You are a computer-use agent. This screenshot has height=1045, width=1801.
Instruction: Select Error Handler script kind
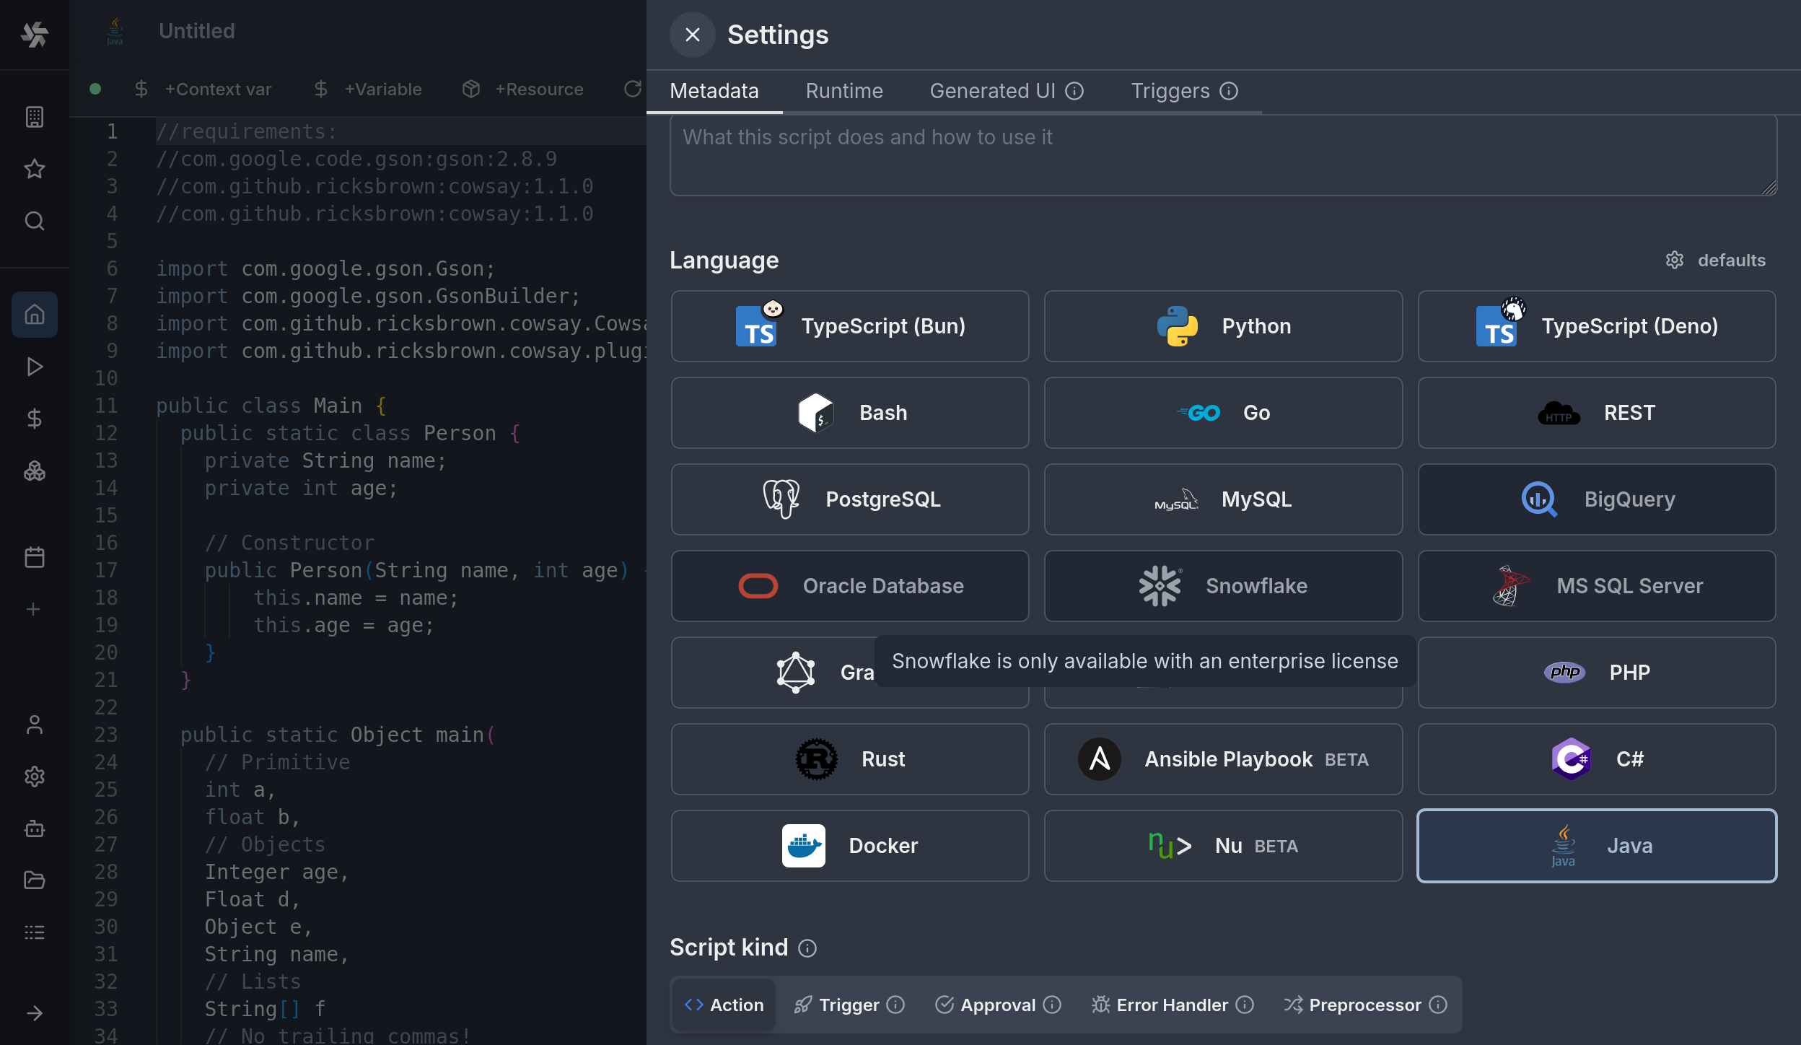(x=1171, y=1005)
